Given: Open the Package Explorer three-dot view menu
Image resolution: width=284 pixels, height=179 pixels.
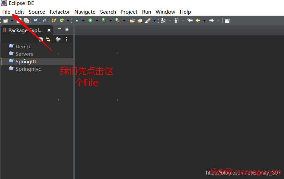Looking at the screenshot, I should (x=67, y=39).
